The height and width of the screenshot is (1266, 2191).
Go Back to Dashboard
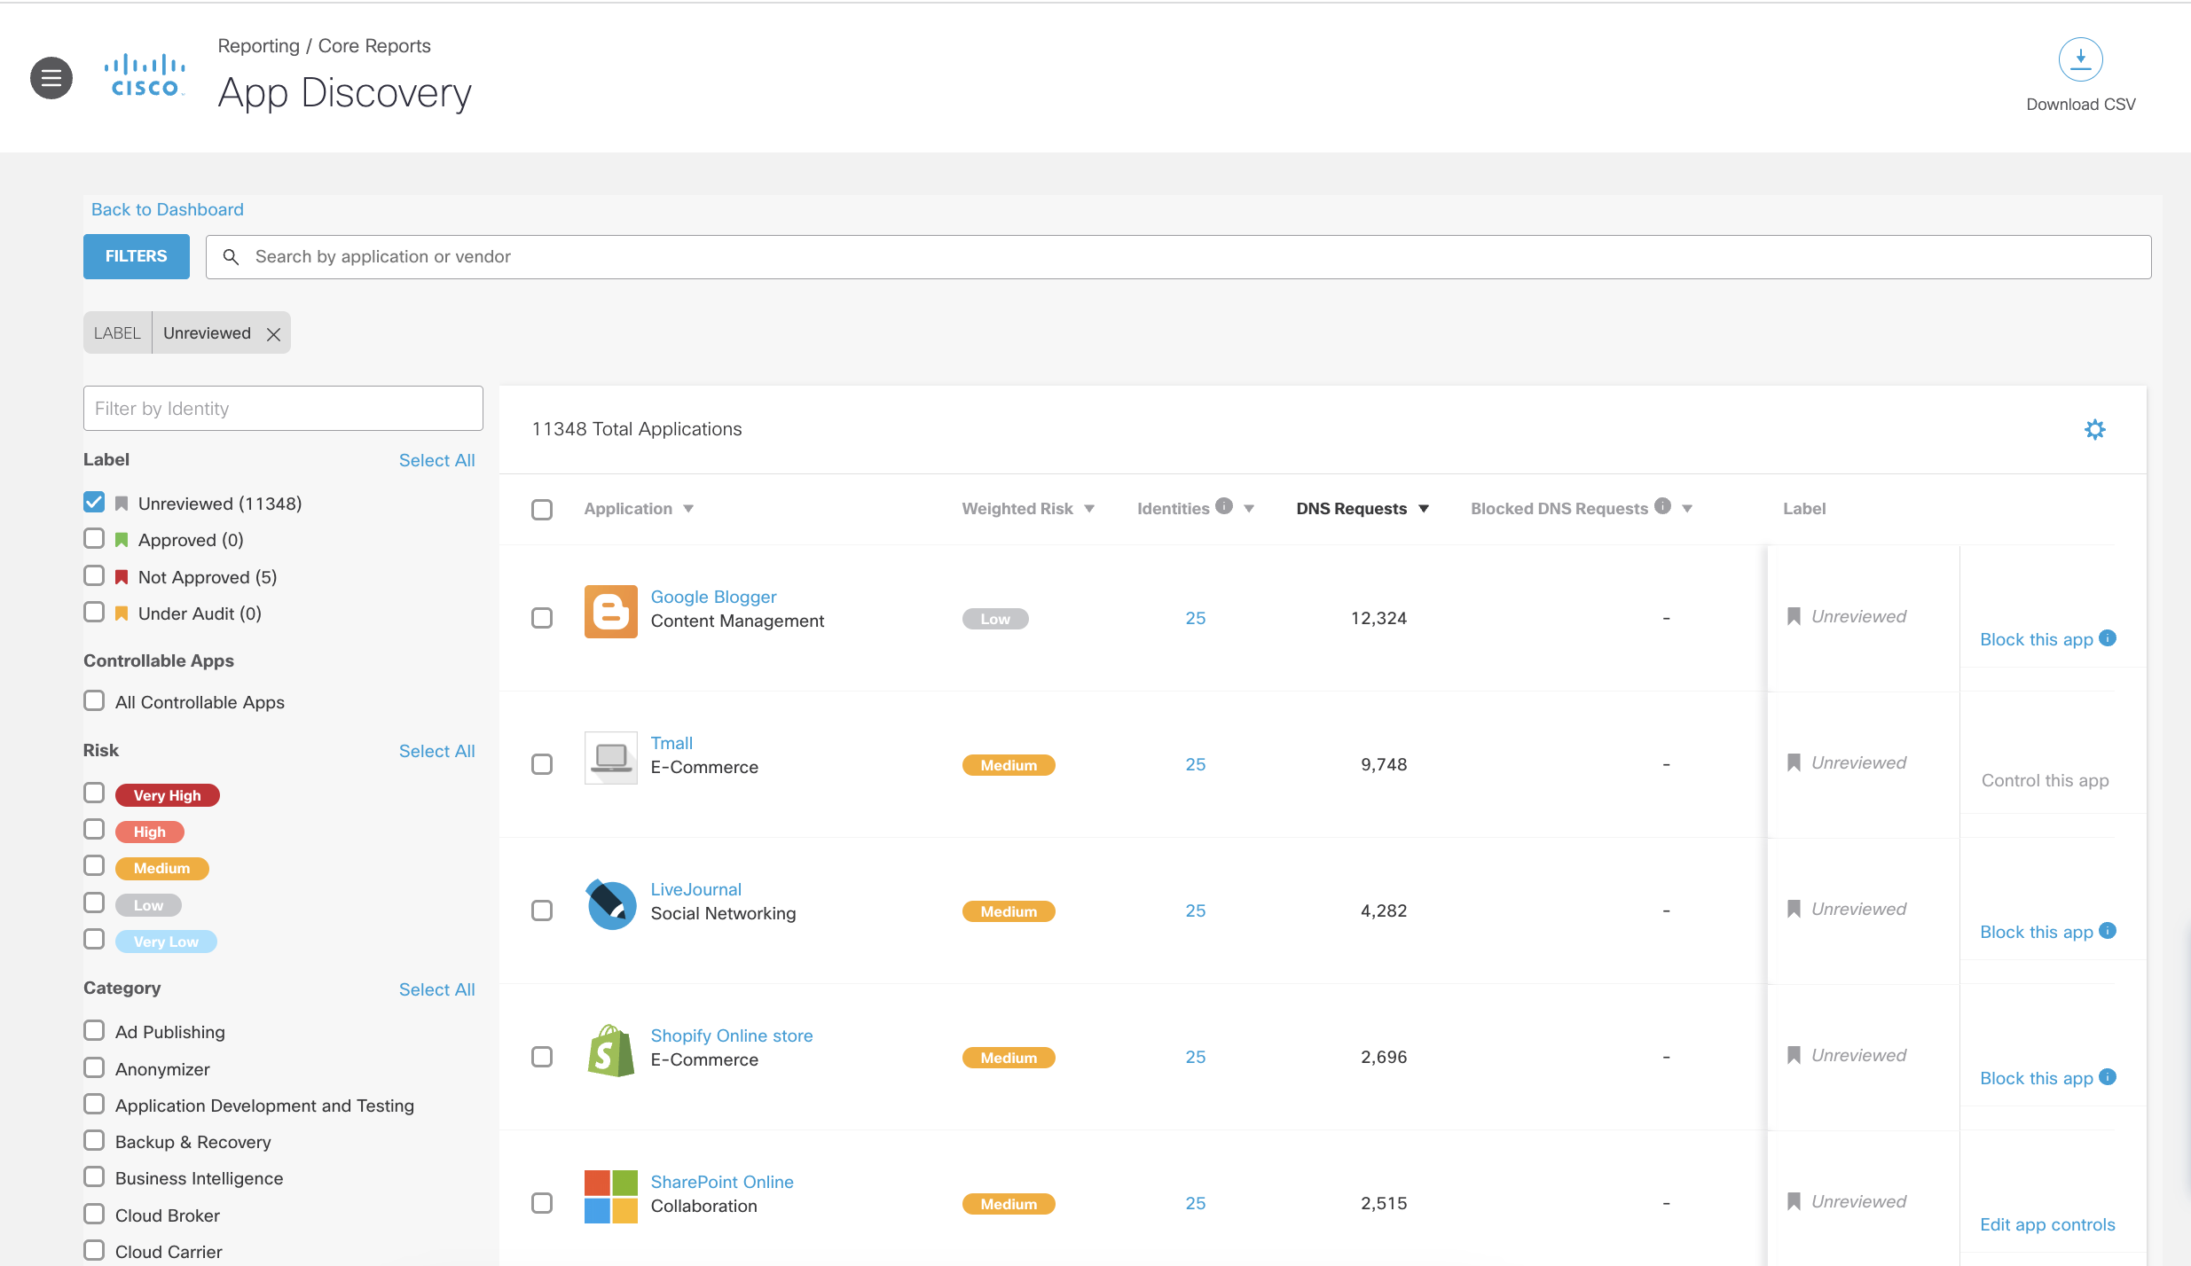coord(168,209)
